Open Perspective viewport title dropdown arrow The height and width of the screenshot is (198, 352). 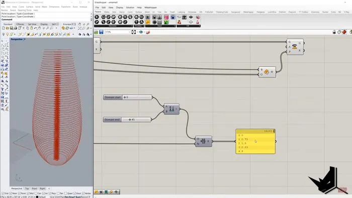coord(25,40)
